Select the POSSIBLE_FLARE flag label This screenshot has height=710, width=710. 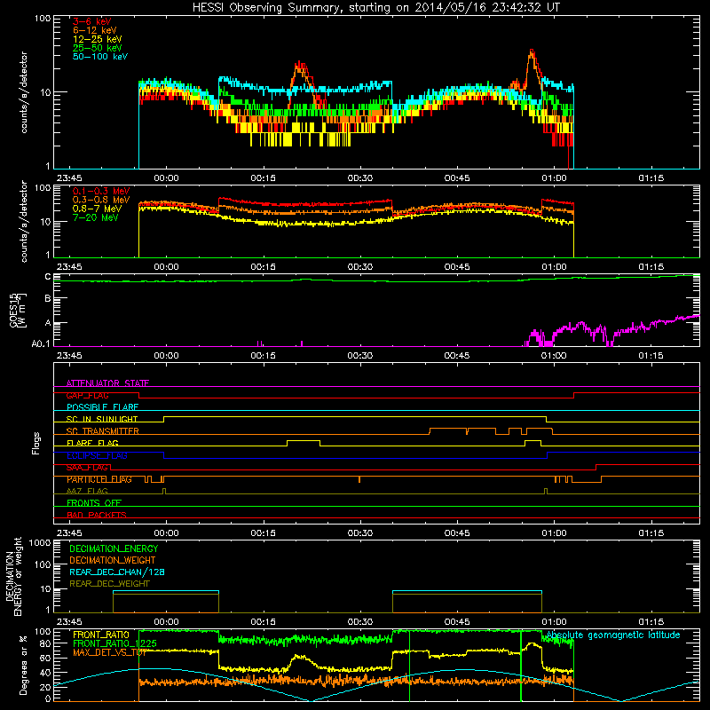[102, 407]
